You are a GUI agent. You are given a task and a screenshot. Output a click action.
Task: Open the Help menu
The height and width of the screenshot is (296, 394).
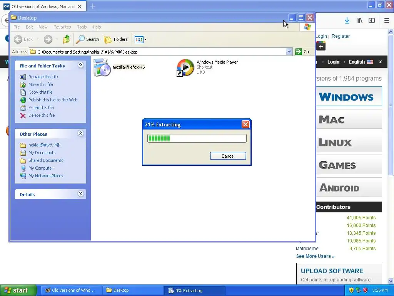pyautogui.click(x=97, y=27)
